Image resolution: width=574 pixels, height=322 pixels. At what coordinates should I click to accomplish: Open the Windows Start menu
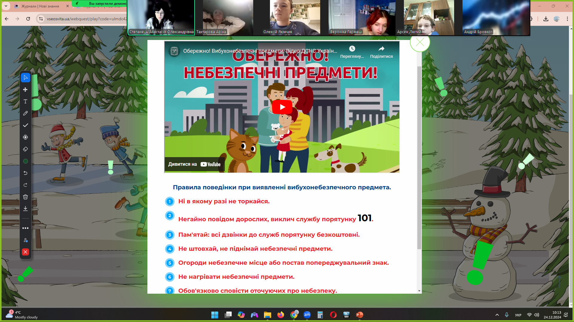(215, 315)
